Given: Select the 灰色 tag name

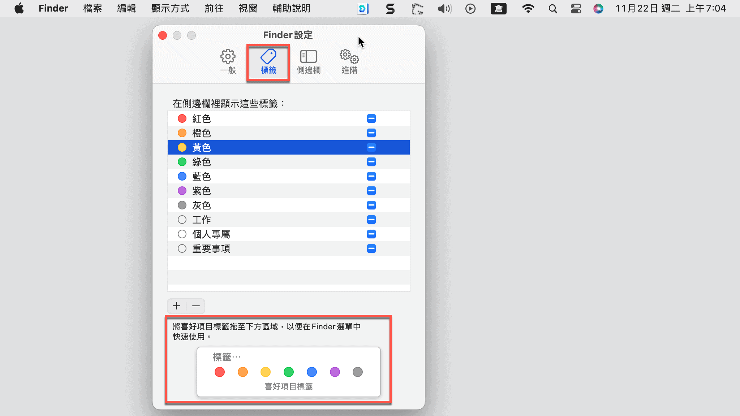Looking at the screenshot, I should [x=202, y=205].
